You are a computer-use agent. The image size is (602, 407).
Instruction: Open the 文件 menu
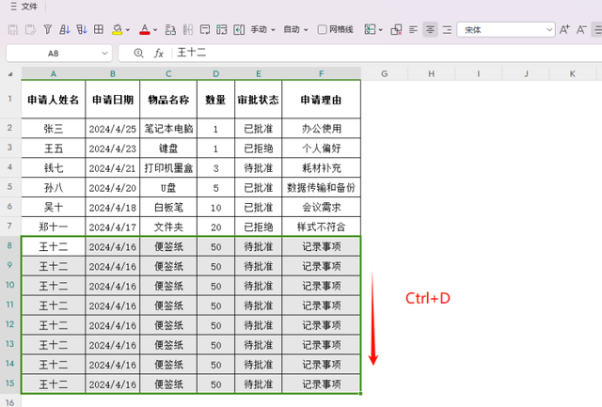[x=29, y=7]
